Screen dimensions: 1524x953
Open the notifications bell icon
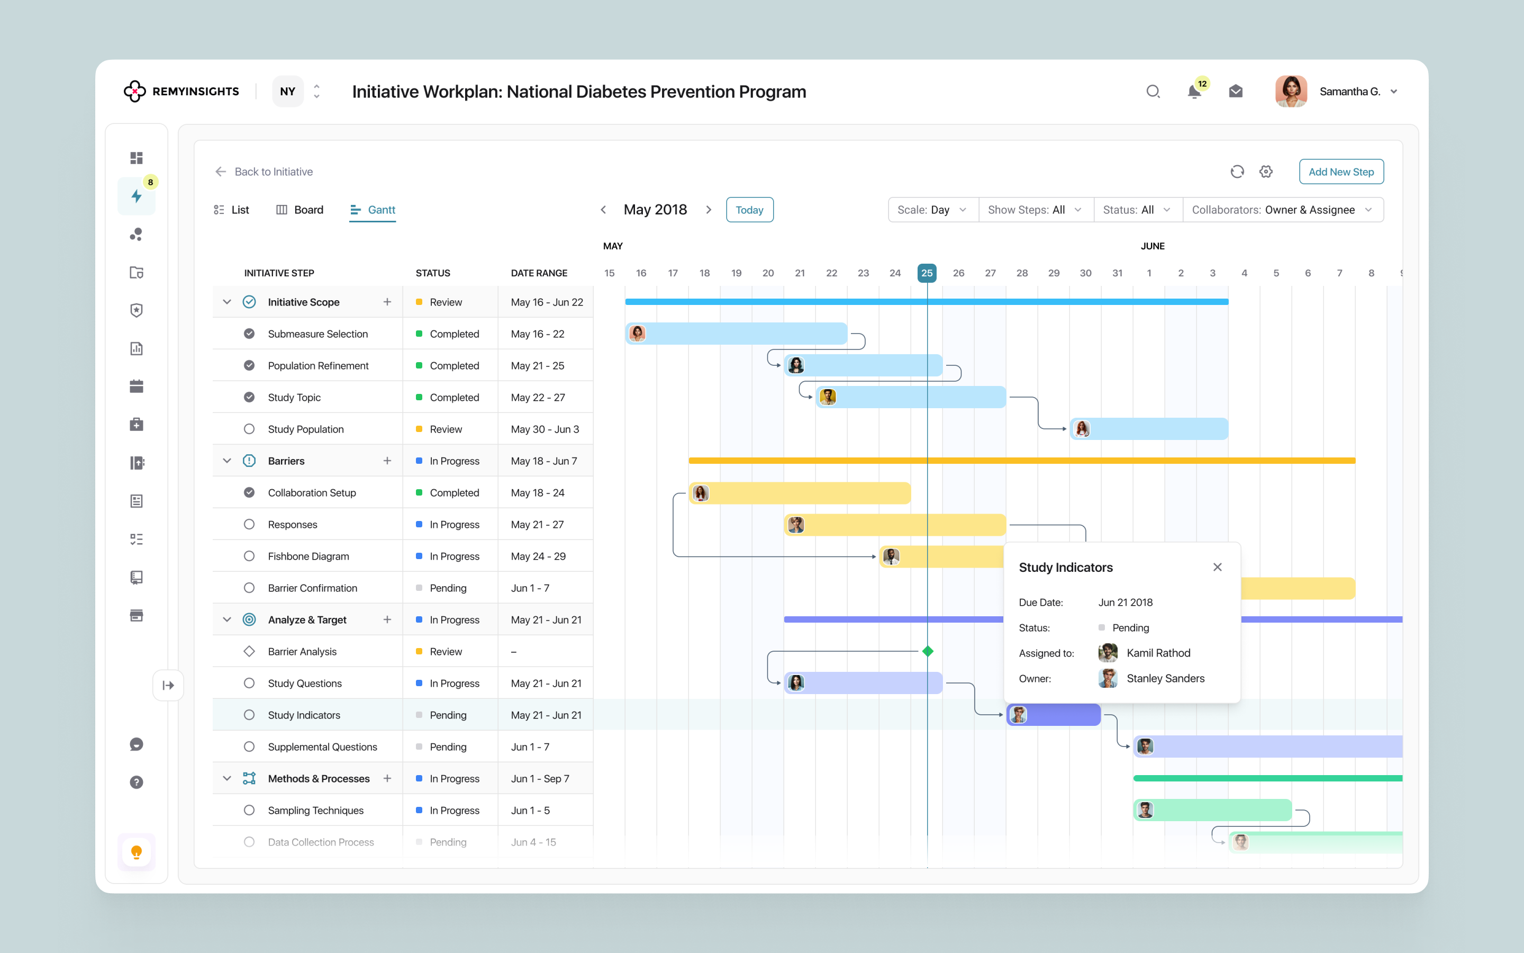(1193, 92)
